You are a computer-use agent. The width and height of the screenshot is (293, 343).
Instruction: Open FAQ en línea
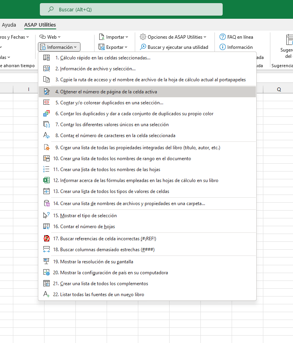coord(236,37)
